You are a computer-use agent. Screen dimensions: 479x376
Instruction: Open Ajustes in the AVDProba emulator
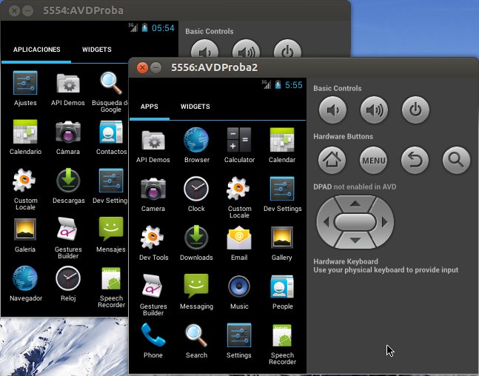point(25,89)
